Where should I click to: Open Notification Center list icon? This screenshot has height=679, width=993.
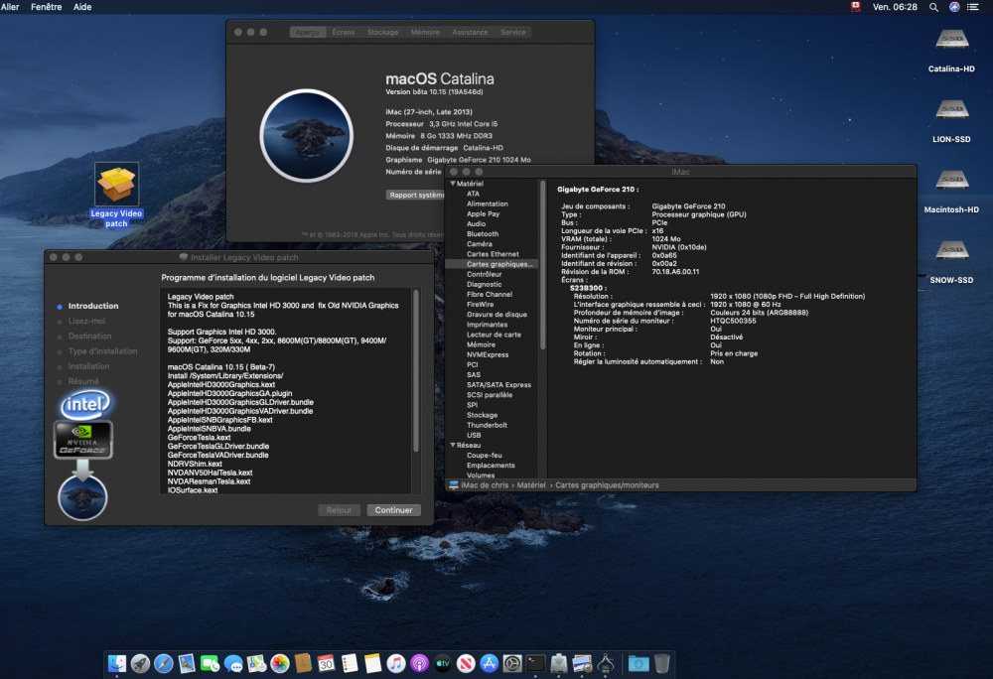point(973,7)
